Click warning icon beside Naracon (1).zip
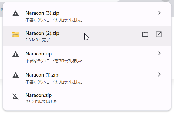 (16, 75)
